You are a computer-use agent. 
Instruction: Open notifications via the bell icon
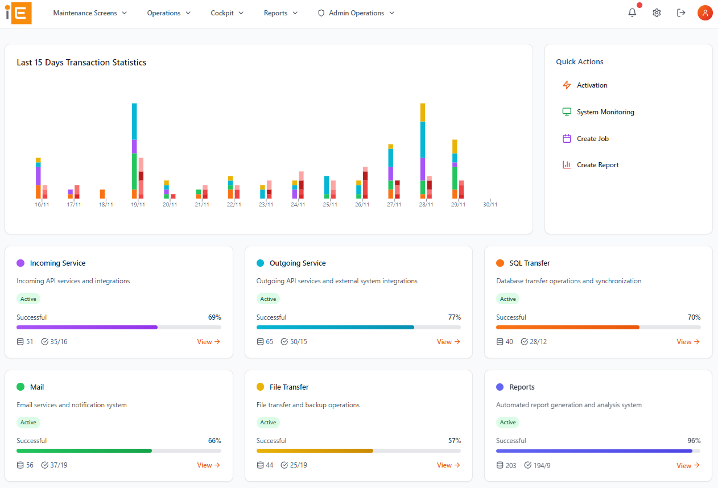pos(632,13)
